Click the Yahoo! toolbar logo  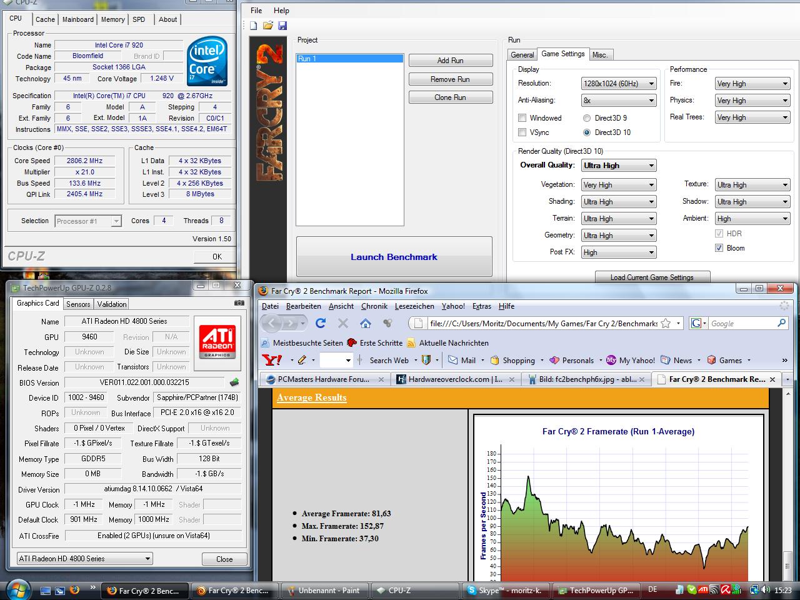pos(272,360)
